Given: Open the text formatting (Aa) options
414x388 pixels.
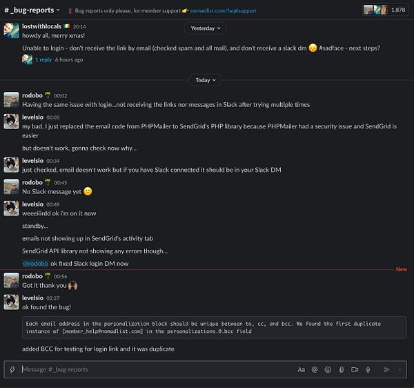Looking at the screenshot, I should [x=301, y=369].
